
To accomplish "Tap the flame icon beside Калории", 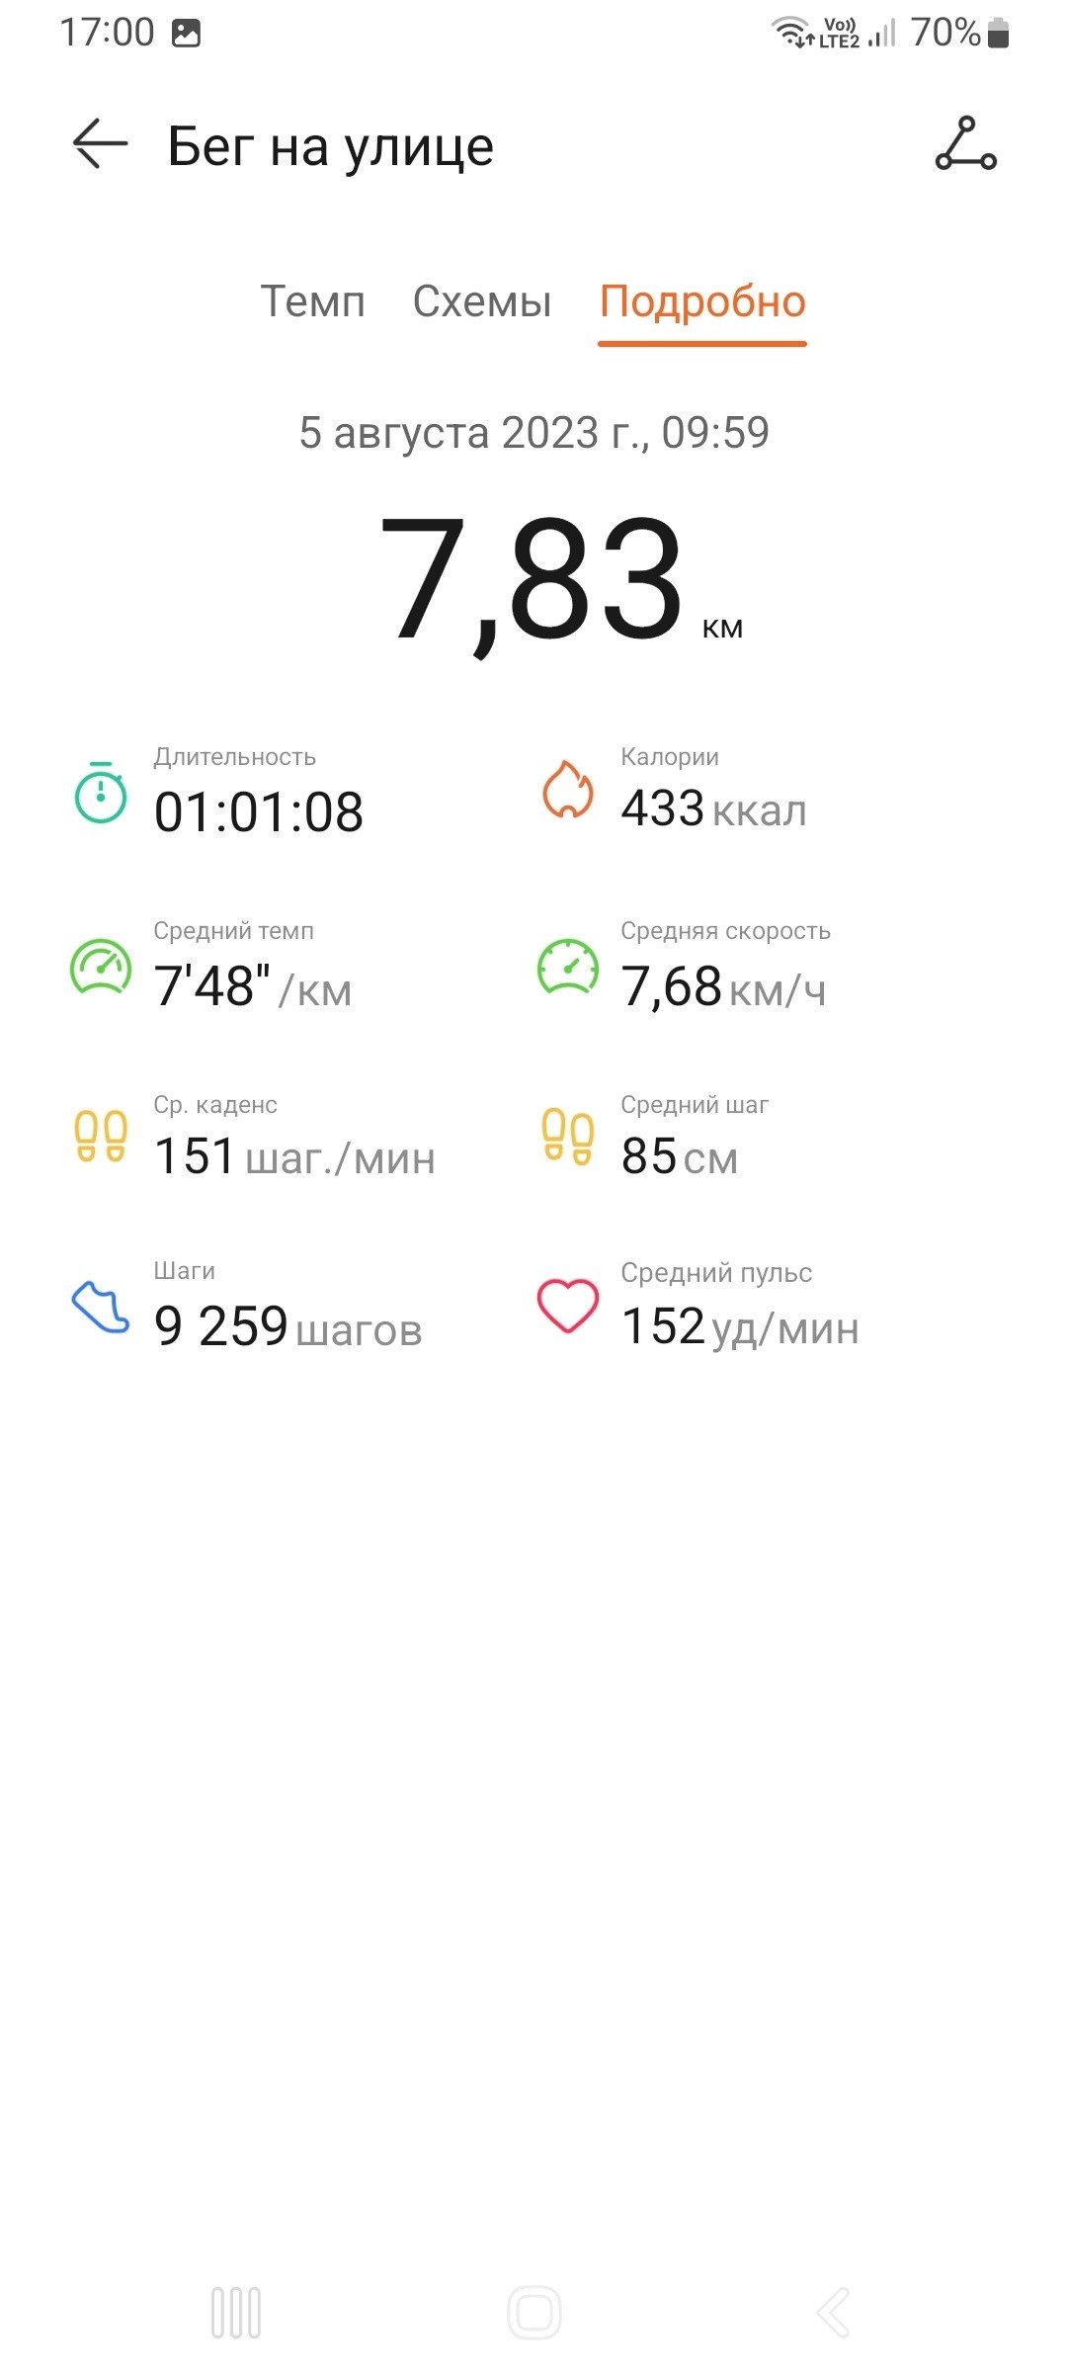I will [x=567, y=790].
